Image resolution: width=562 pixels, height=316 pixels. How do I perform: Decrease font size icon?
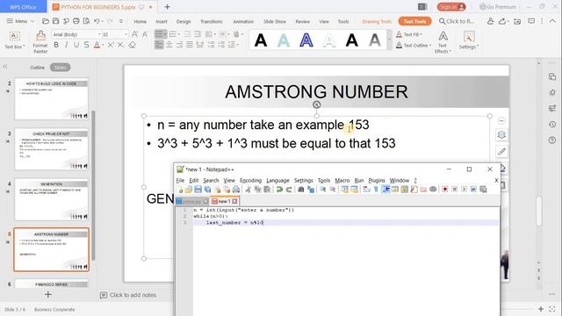[144, 34]
